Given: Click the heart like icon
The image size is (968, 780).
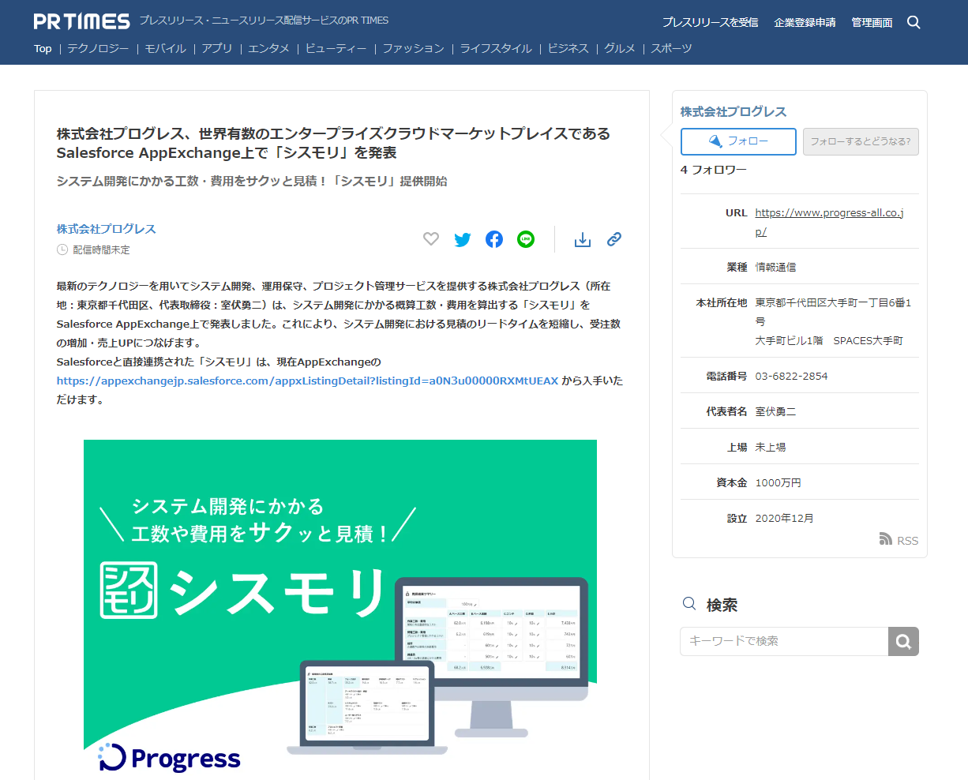Looking at the screenshot, I should pyautogui.click(x=431, y=239).
